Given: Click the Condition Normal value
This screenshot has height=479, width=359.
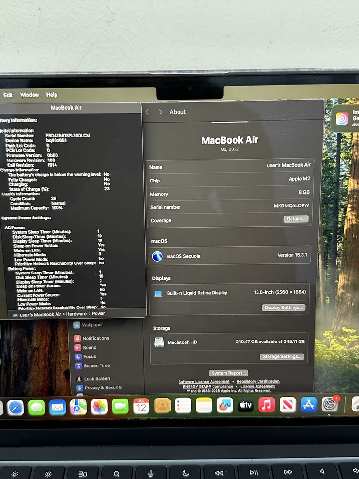Looking at the screenshot, I should [58, 203].
